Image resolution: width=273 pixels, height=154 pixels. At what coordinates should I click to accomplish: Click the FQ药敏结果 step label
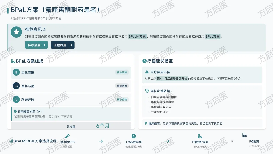pyautogui.click(x=134, y=142)
